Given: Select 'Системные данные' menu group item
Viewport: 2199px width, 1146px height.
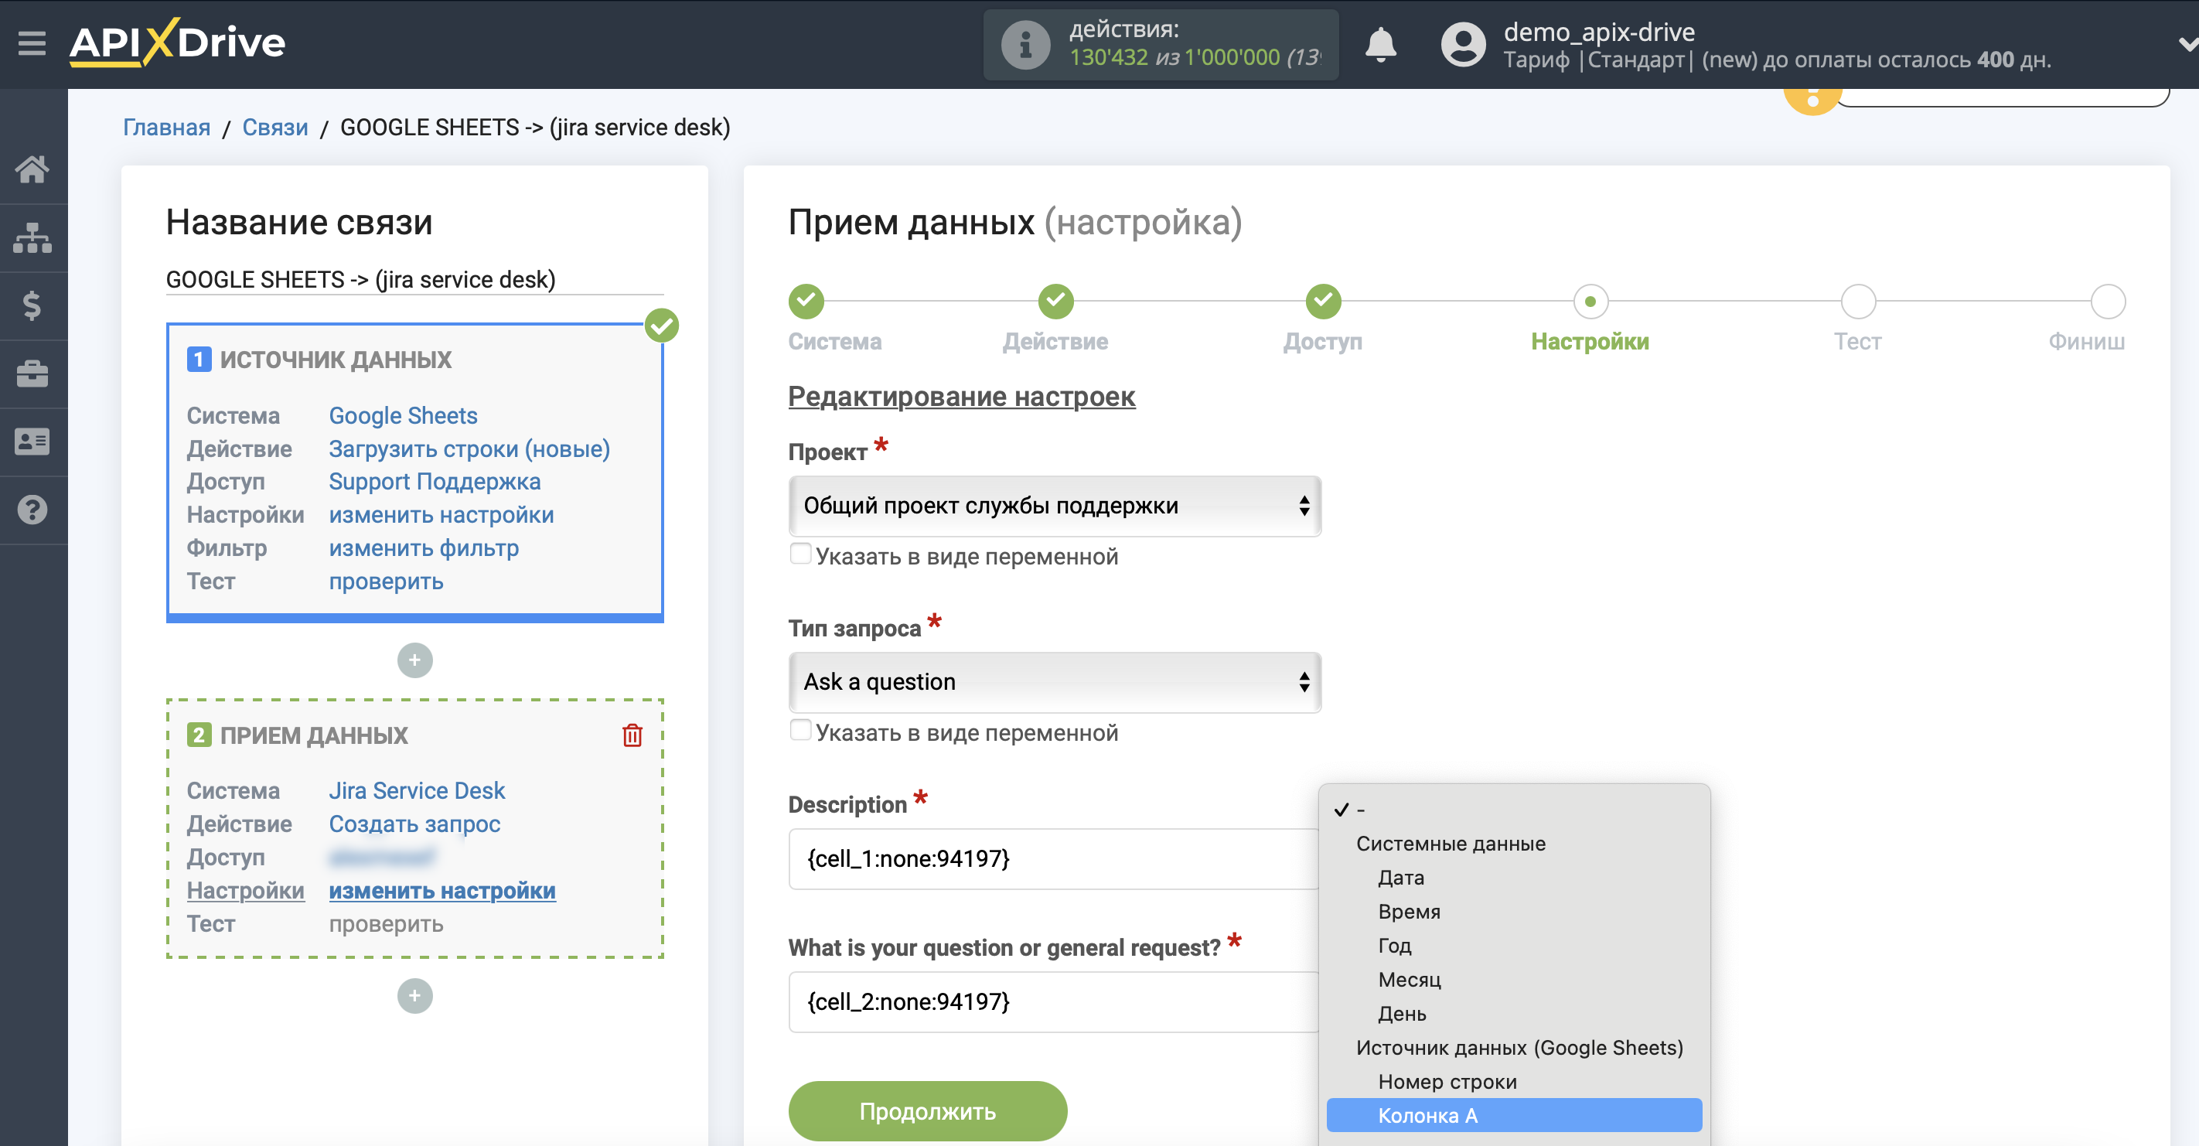Looking at the screenshot, I should [x=1450, y=844].
